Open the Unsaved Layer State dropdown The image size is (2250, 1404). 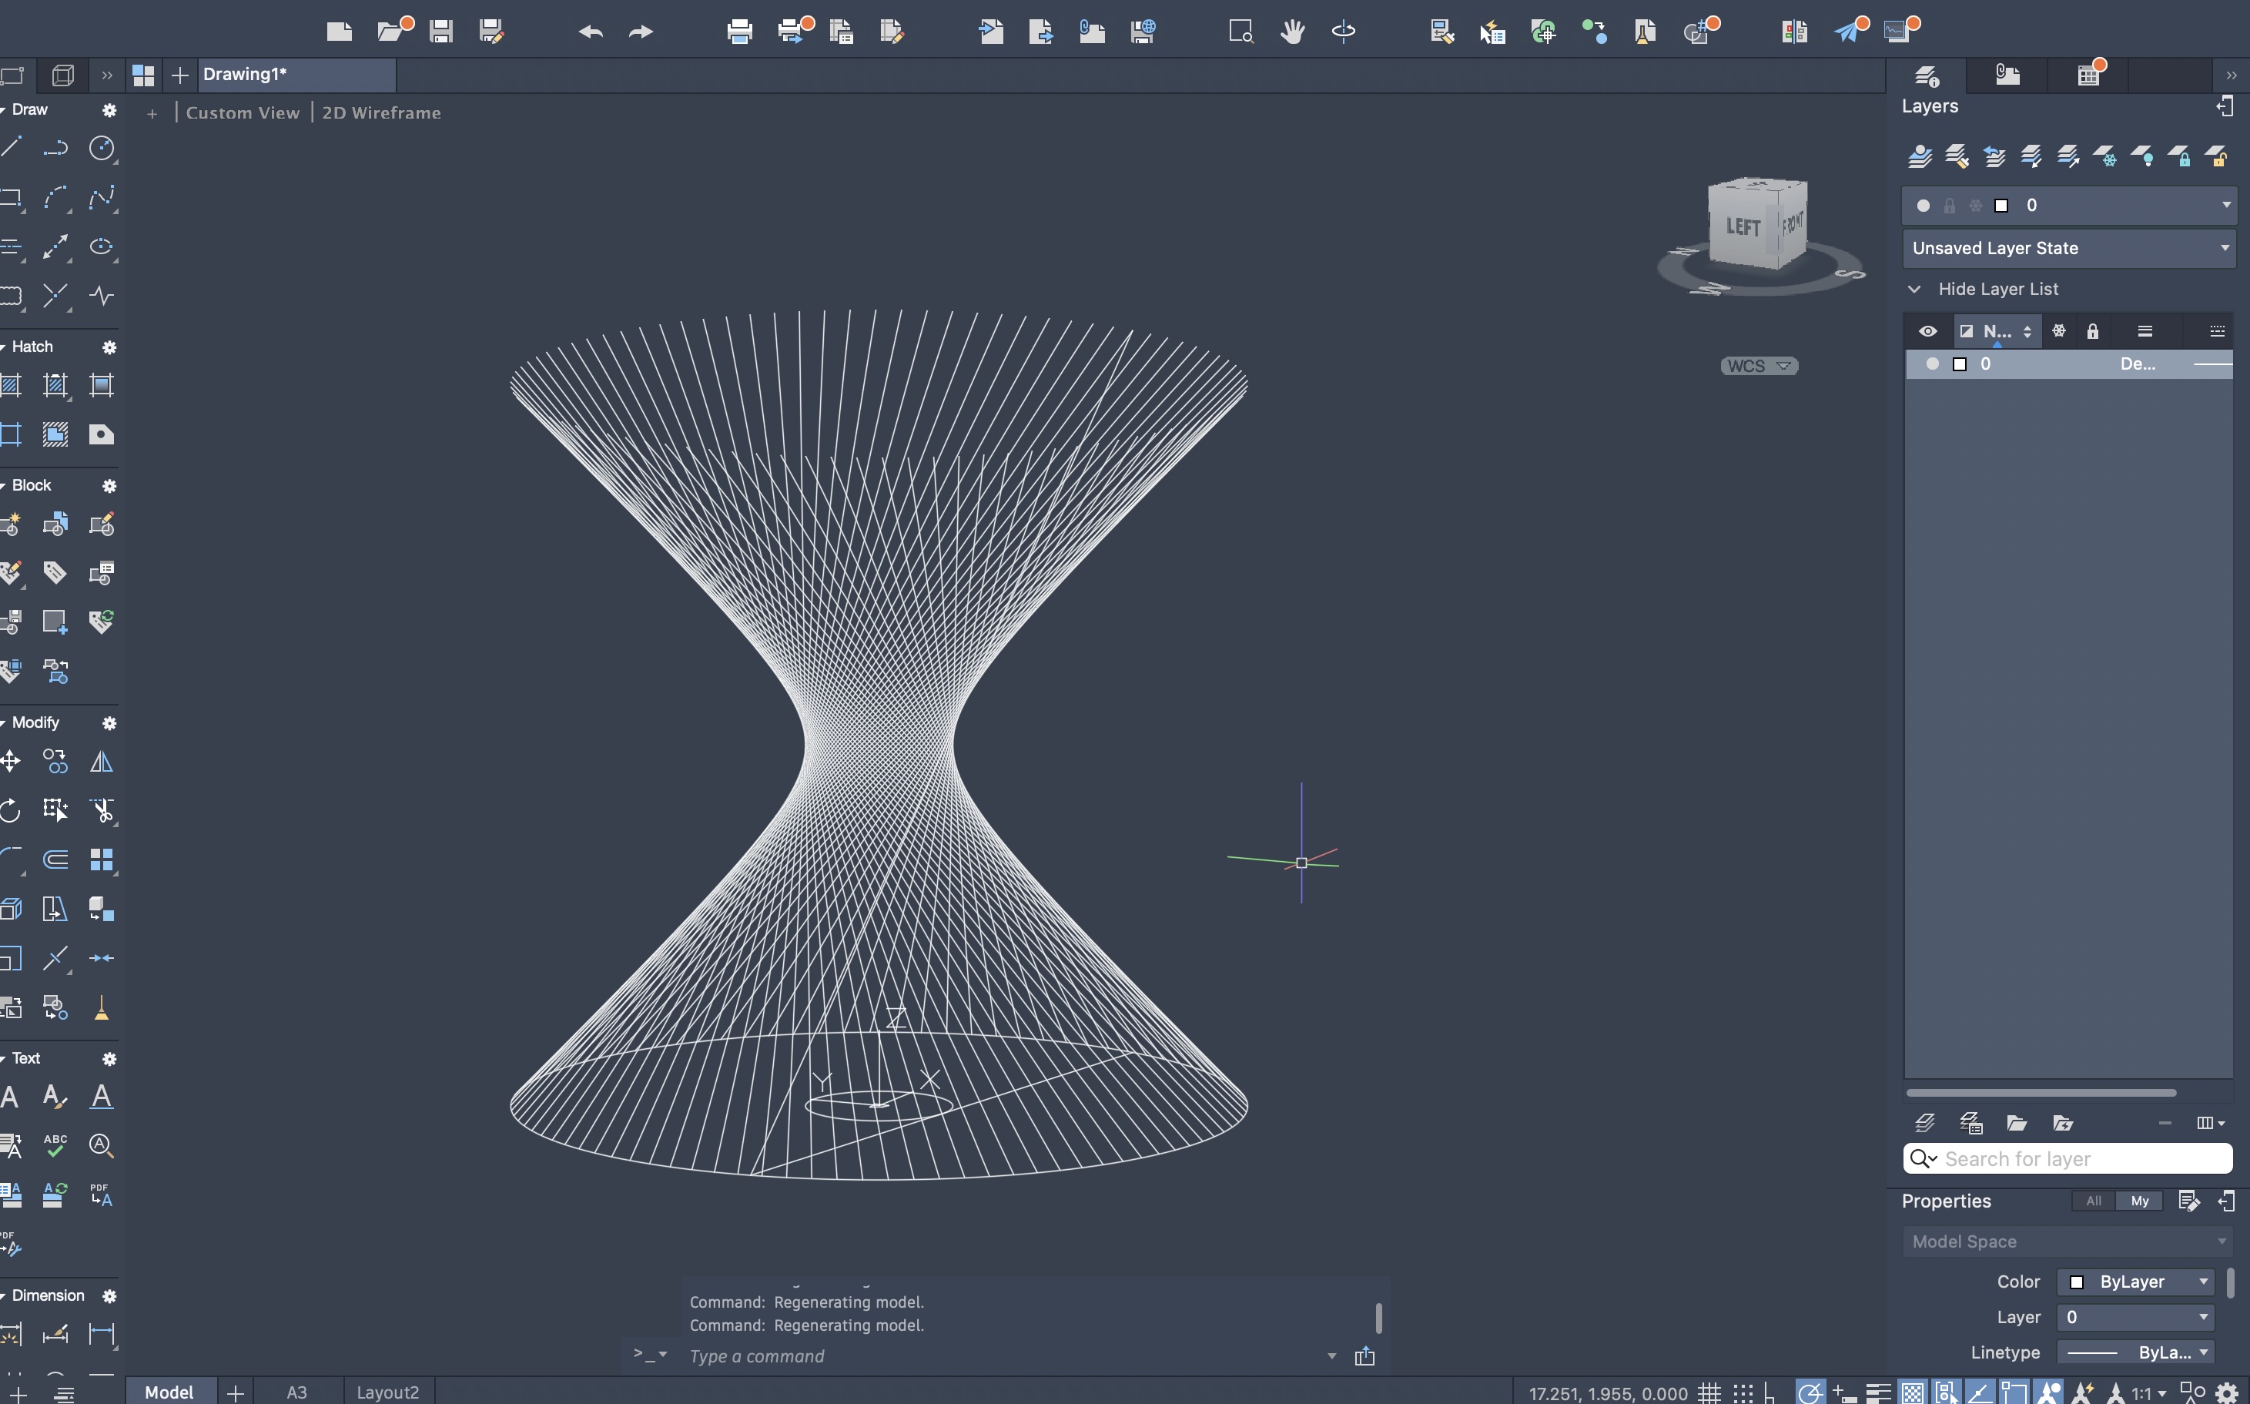pos(2069,248)
